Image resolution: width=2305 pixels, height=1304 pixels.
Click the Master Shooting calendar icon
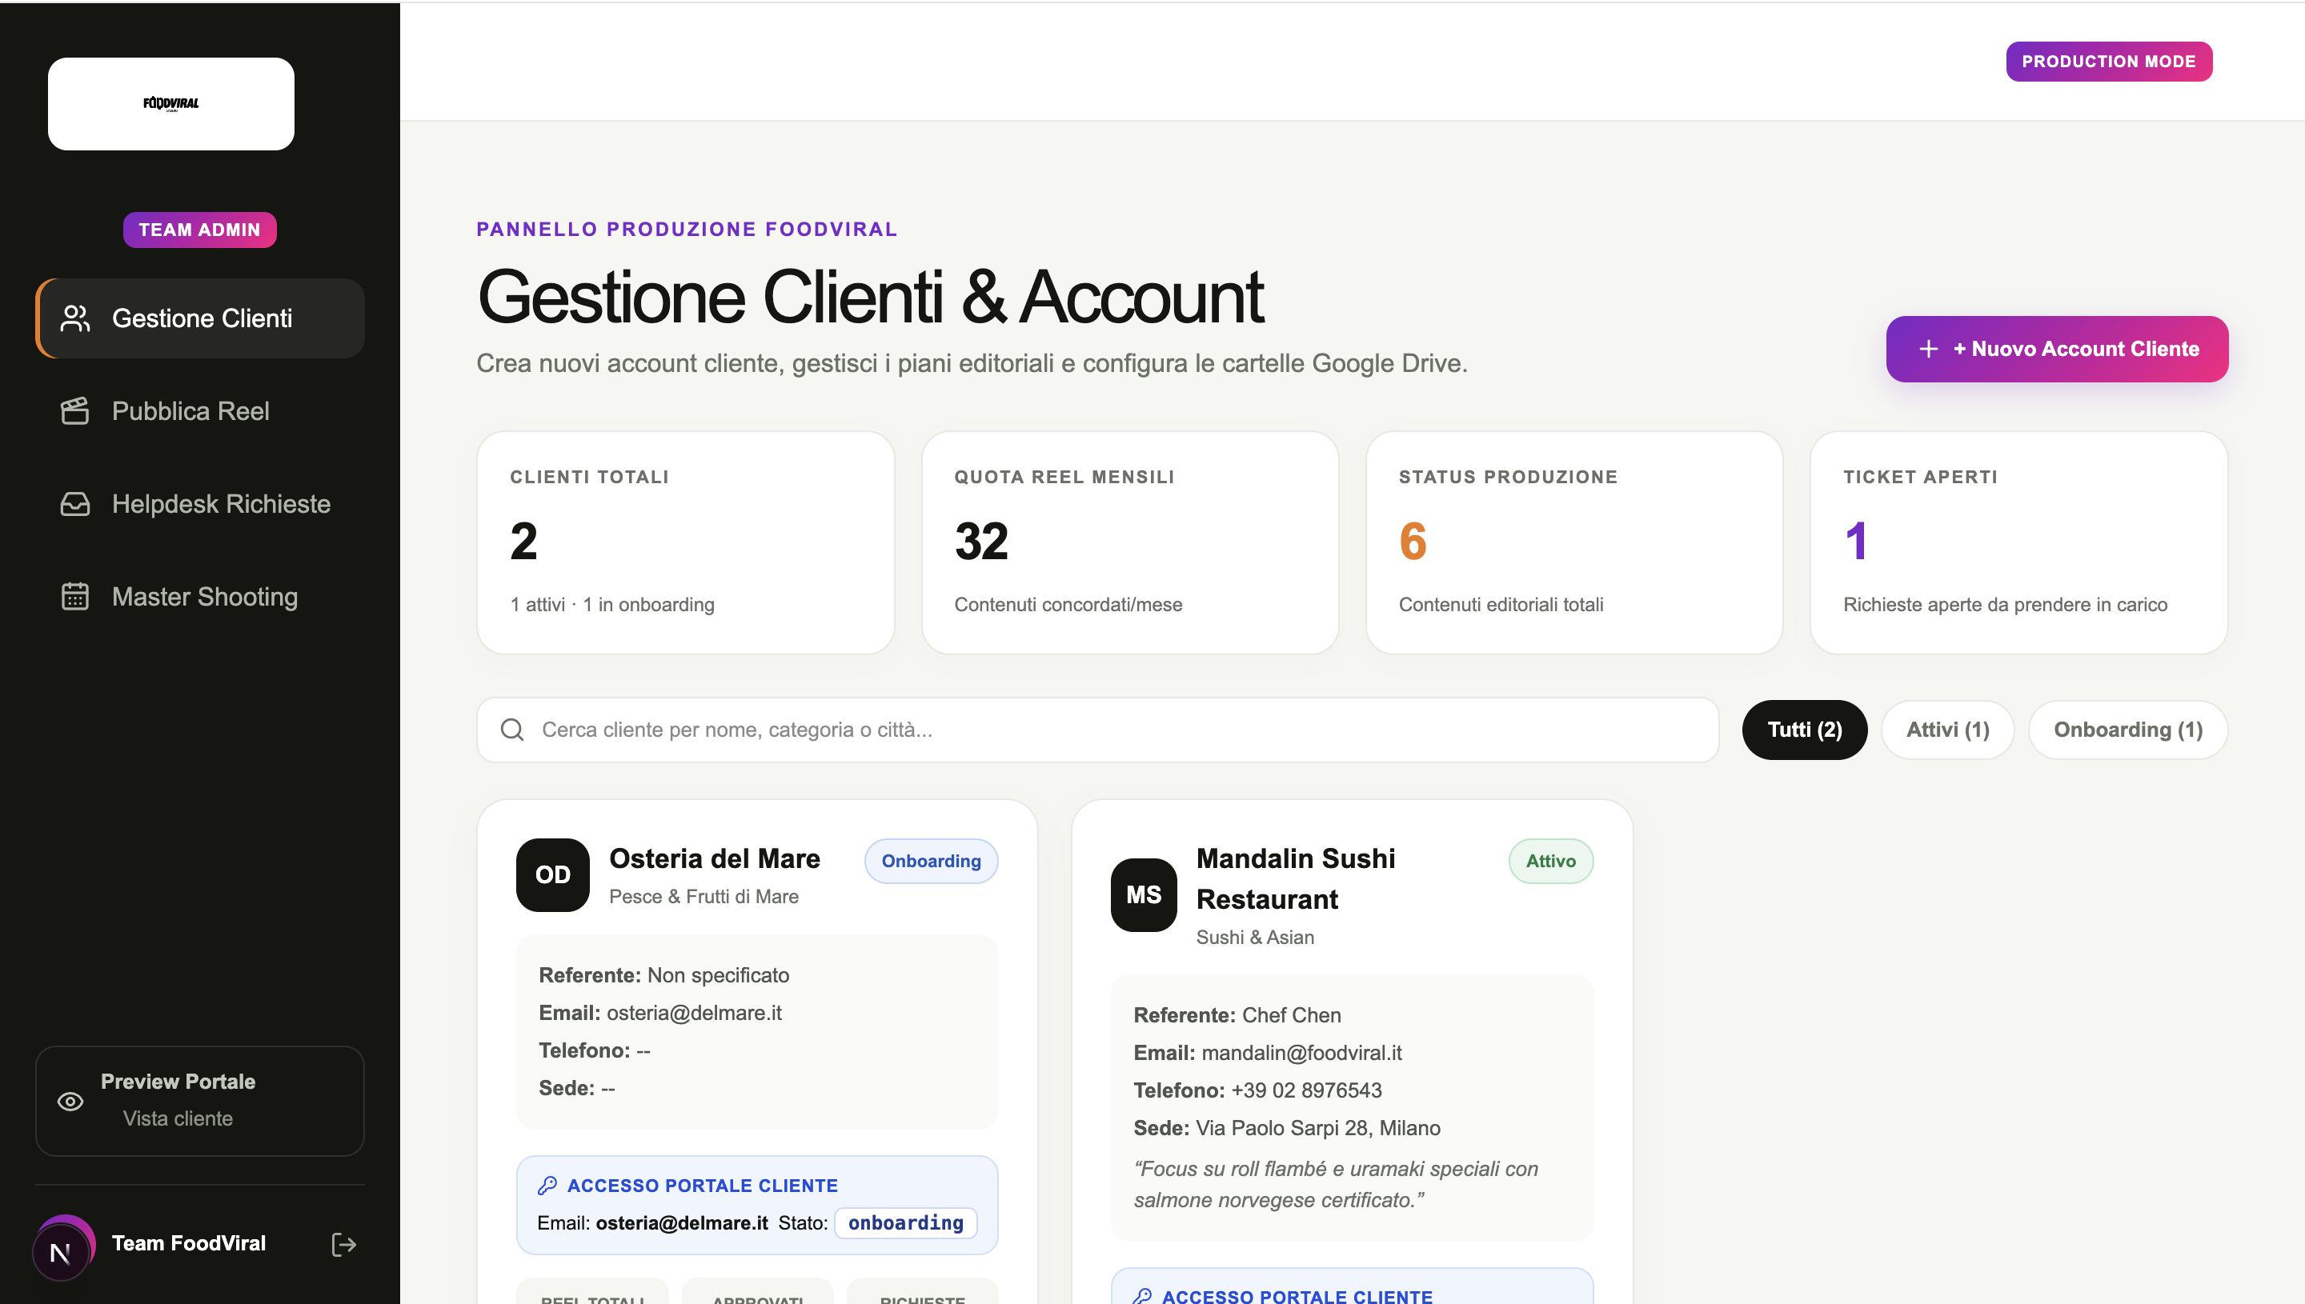tap(75, 598)
